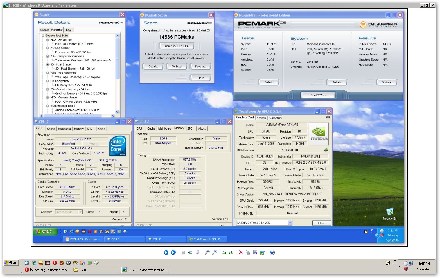Click the Best Fit viewer icon
440x278 pixels.
pyautogui.click(x=183, y=252)
